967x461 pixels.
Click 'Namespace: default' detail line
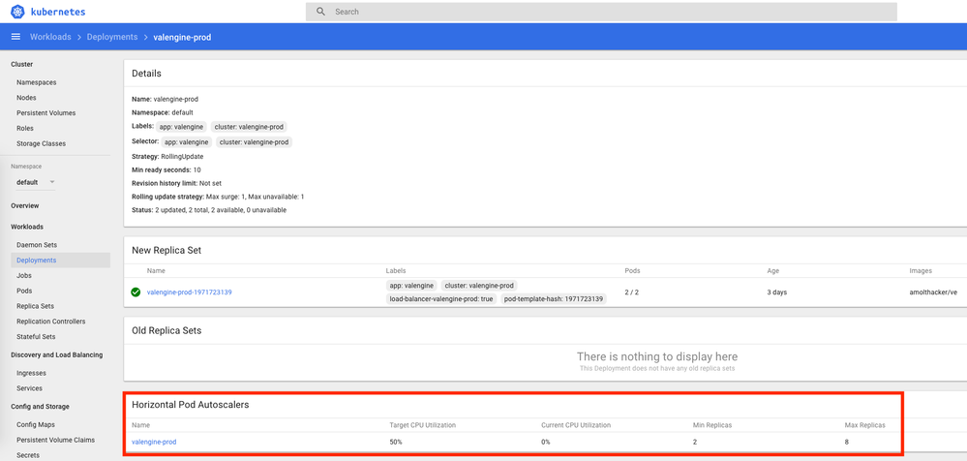[163, 112]
